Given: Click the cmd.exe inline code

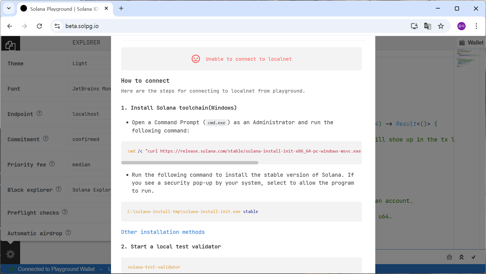Looking at the screenshot, I should click(x=216, y=123).
